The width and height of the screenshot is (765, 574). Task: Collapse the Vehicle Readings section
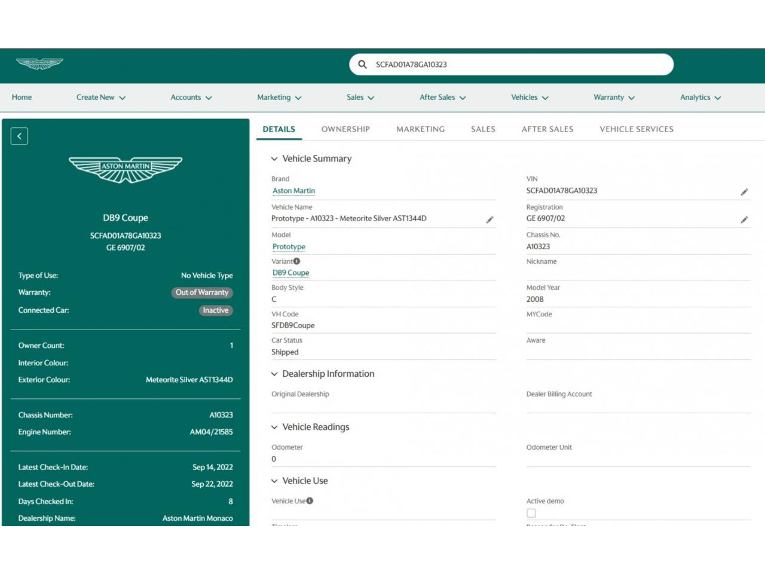click(x=274, y=428)
